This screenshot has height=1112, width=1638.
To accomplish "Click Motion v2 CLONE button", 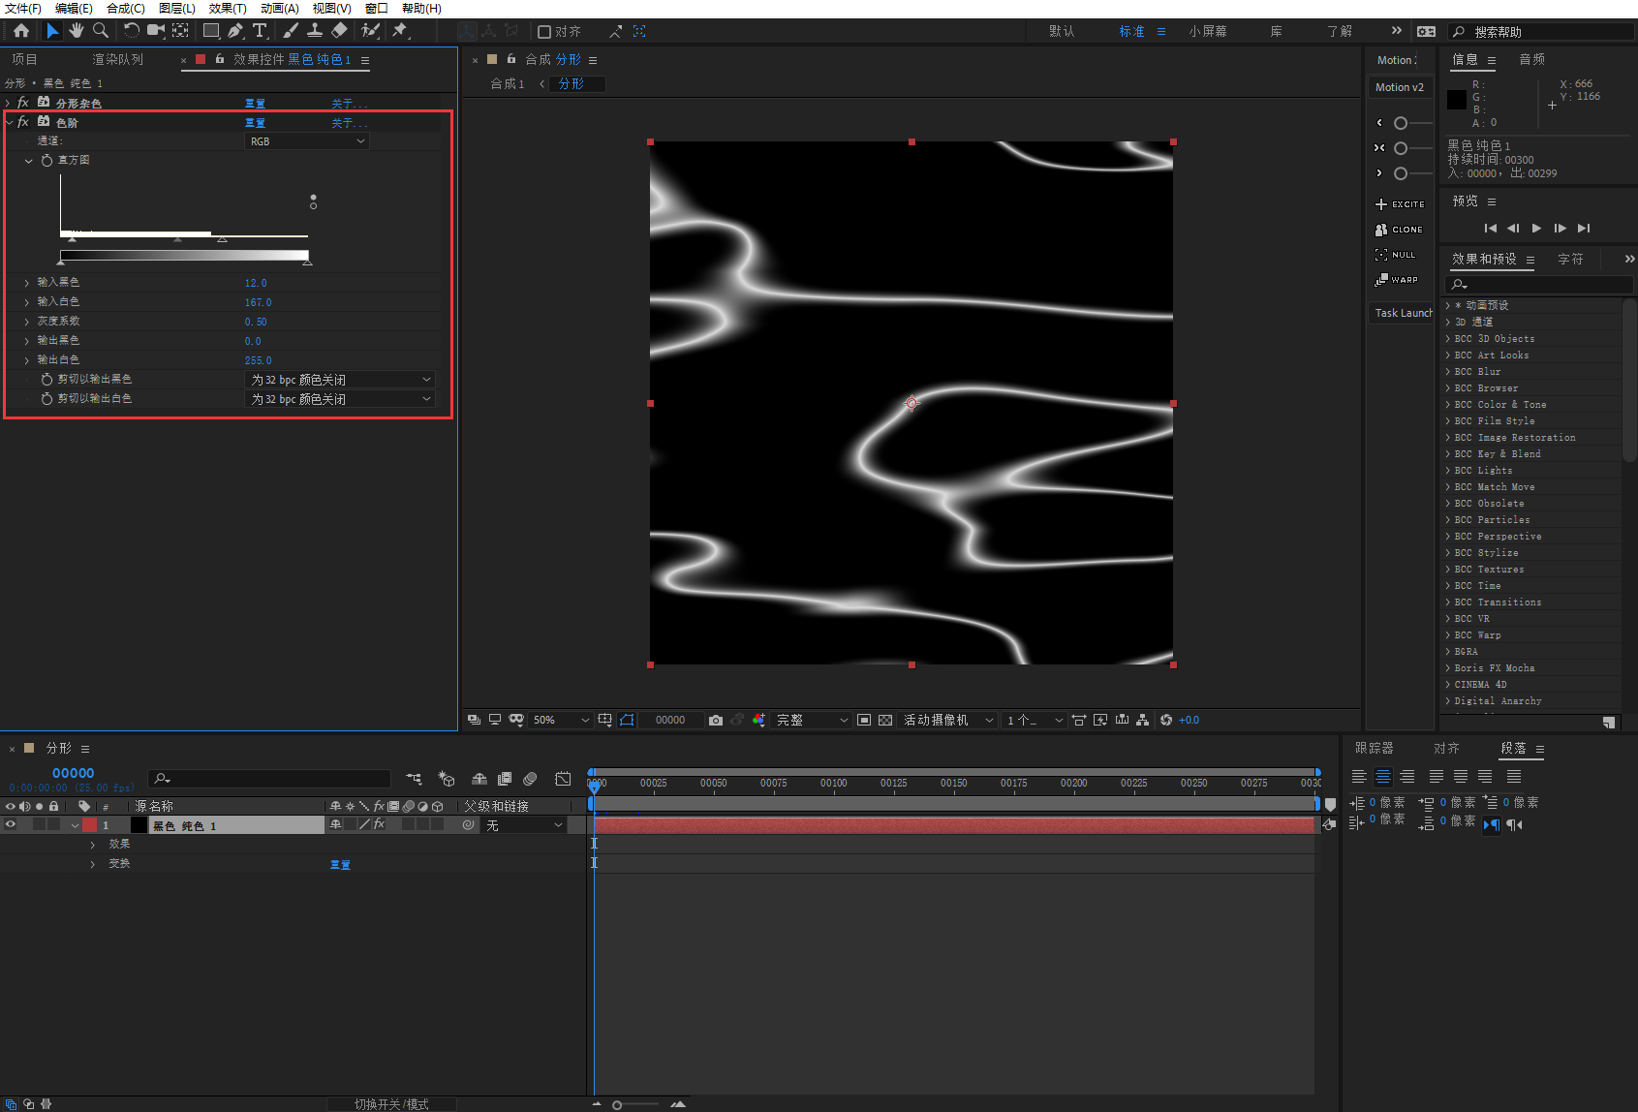I will coord(1400,230).
